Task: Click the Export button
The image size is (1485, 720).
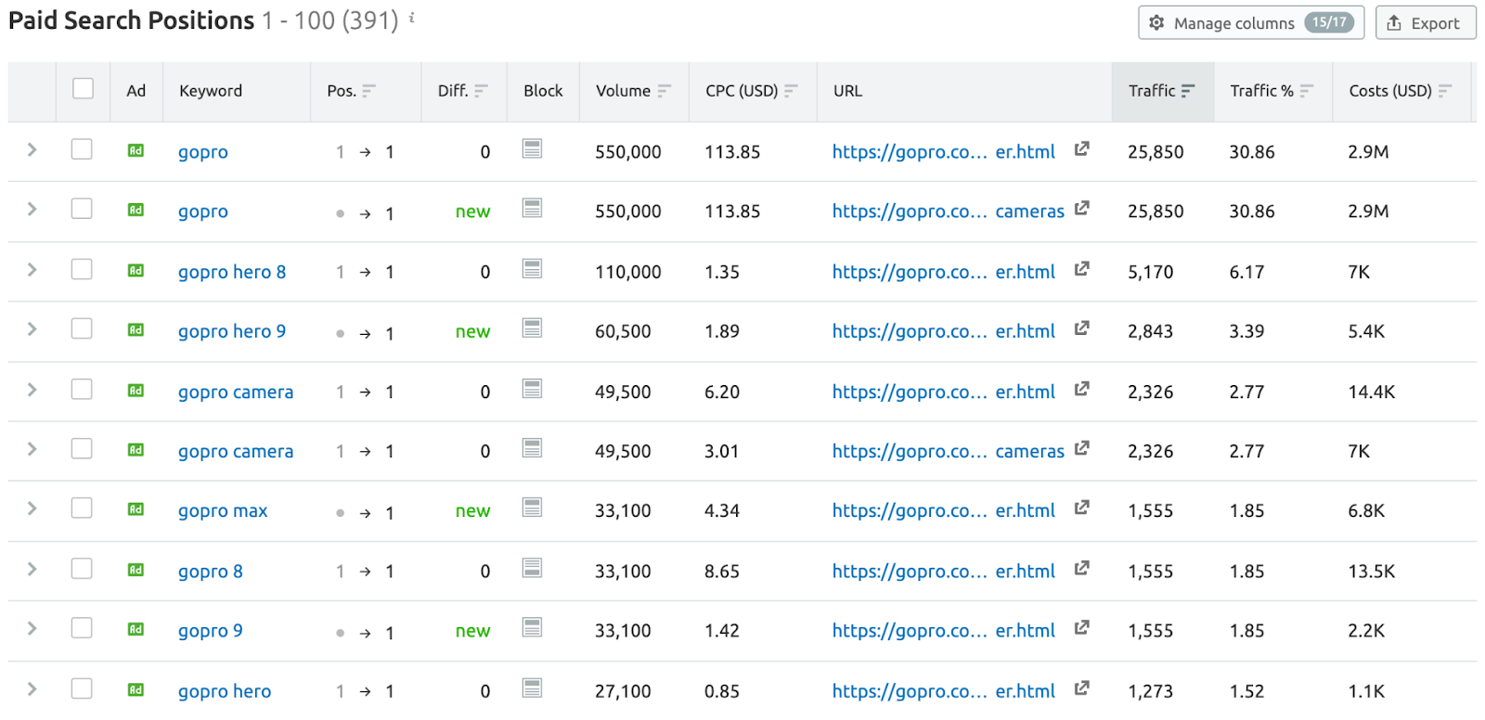Action: tap(1425, 23)
